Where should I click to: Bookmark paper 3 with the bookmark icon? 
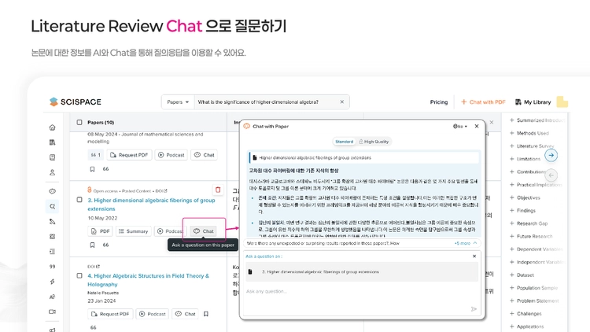click(x=92, y=245)
